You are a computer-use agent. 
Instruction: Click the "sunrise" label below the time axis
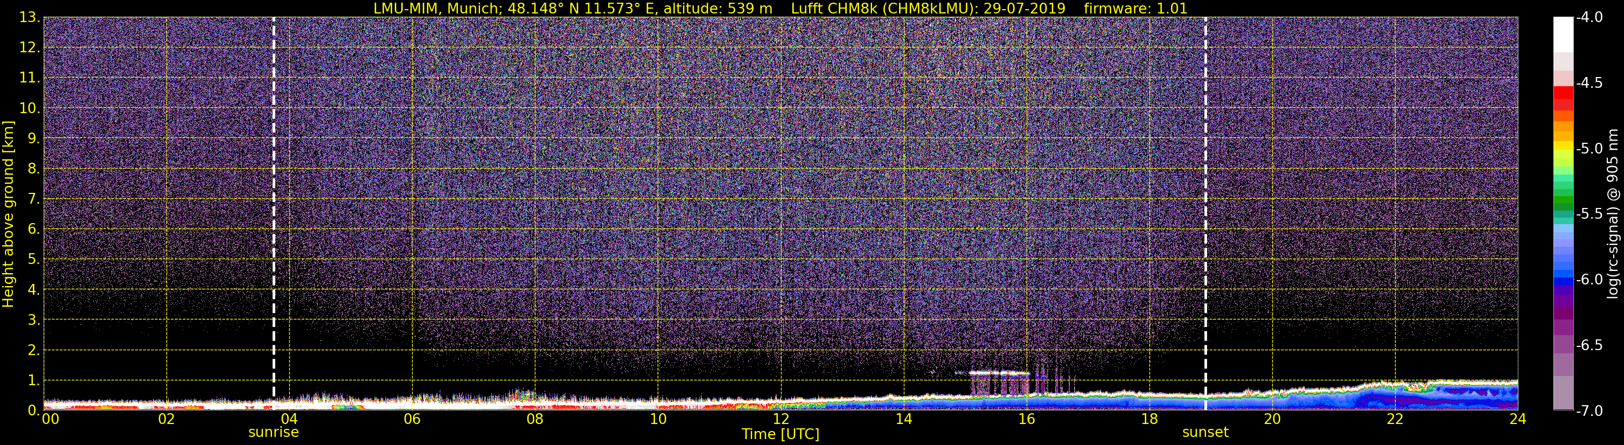pyautogui.click(x=274, y=433)
